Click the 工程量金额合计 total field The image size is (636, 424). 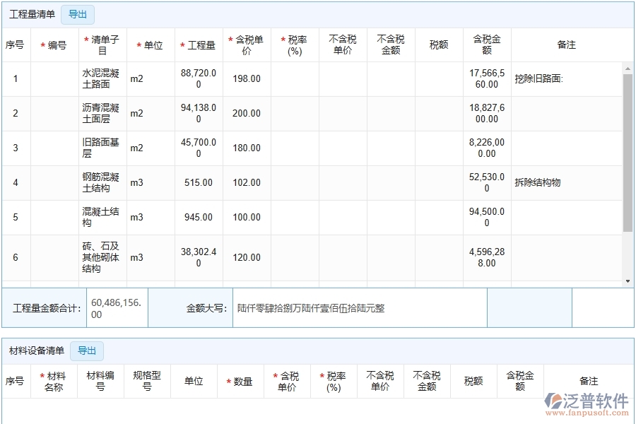point(117,308)
